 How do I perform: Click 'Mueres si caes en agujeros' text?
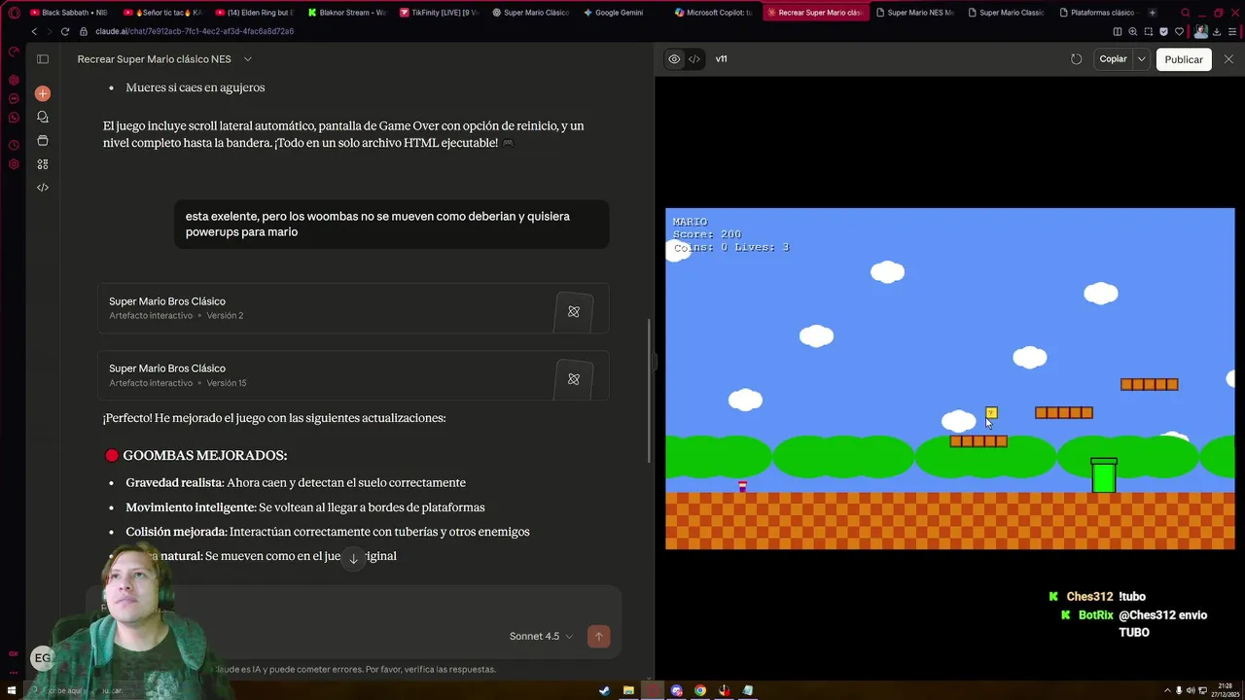click(x=195, y=87)
